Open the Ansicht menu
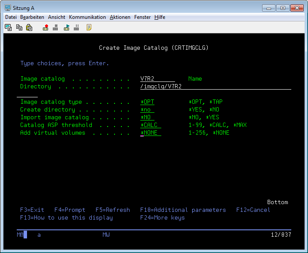Viewport: 308px width, 253px height. [x=56, y=17]
